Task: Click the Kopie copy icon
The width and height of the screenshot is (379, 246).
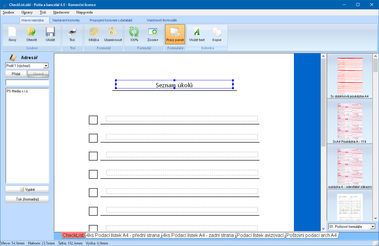Action: pos(217,32)
